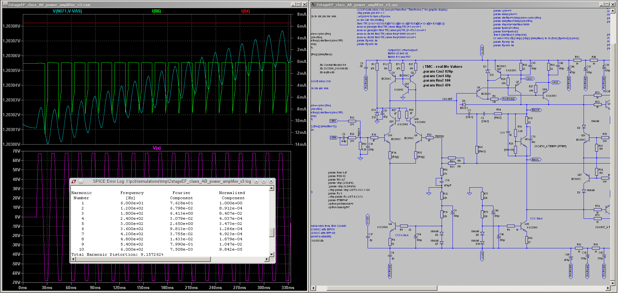Click the Error Log vertical scrollbar up arrow
Viewport: 618px width, 293px height.
272,188
